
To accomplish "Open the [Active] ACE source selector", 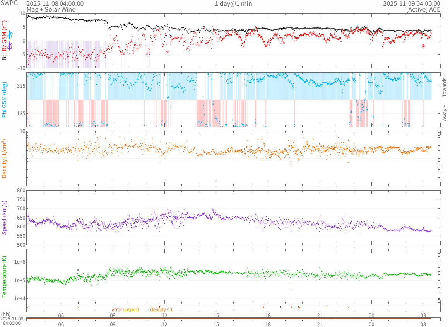I will tap(423, 9).
